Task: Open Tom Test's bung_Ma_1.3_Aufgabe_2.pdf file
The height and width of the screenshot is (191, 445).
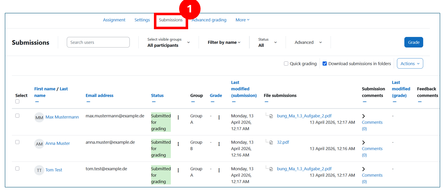Action: pos(304,169)
